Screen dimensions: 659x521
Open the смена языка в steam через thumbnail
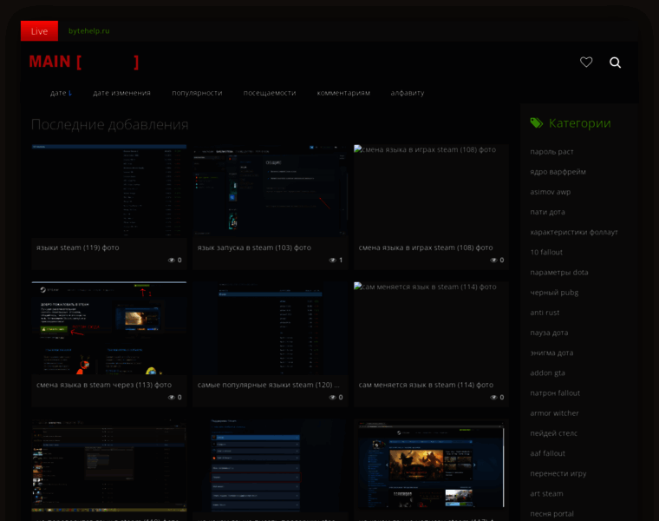[x=109, y=328]
